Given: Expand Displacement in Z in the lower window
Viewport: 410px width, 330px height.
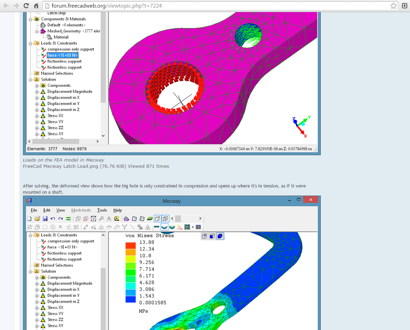Looking at the screenshot, I should pos(37,302).
